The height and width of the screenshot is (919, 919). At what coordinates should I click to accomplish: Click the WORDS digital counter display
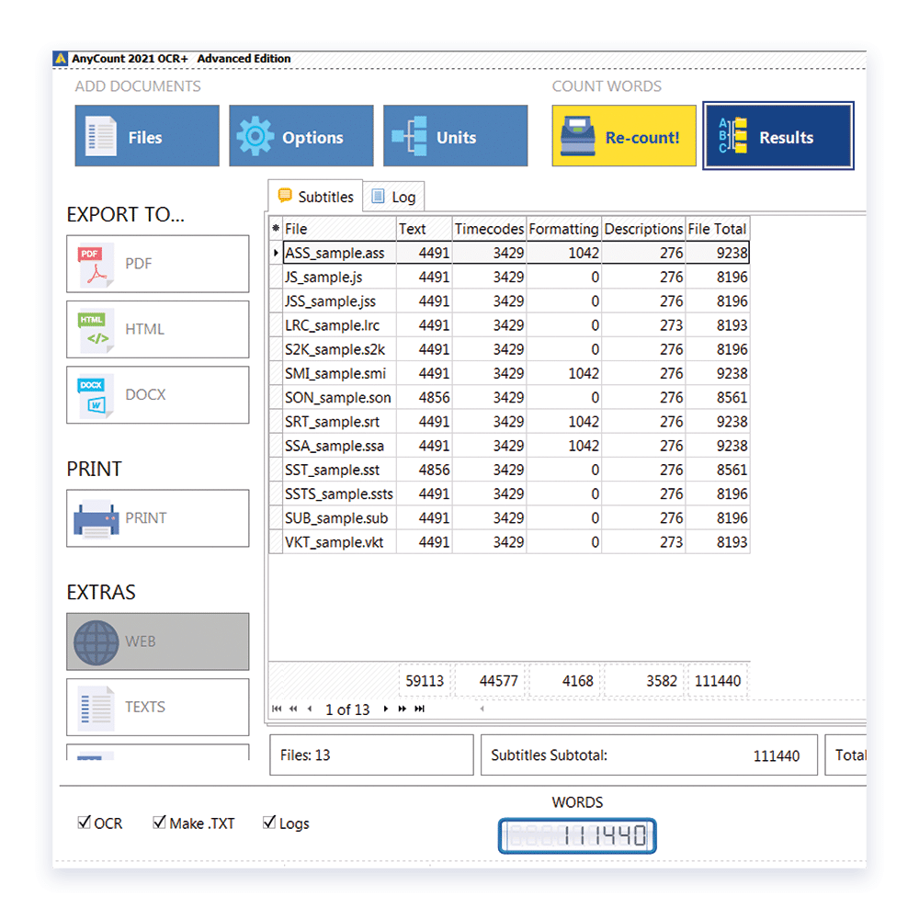click(577, 835)
